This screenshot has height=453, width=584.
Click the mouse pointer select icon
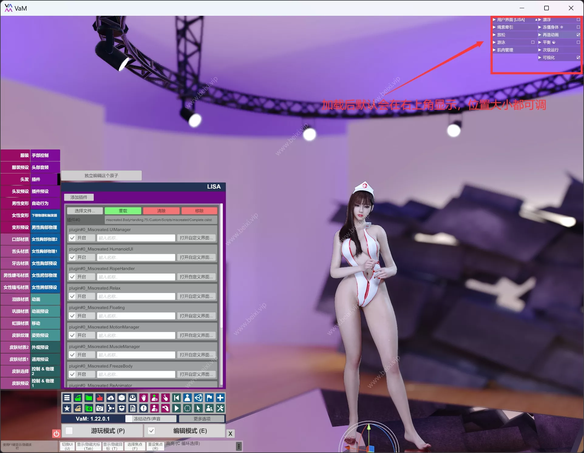(x=198, y=408)
